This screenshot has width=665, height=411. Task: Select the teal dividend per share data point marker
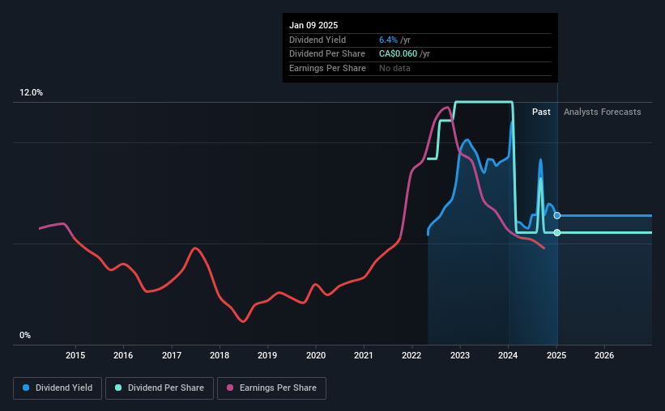[x=557, y=233]
